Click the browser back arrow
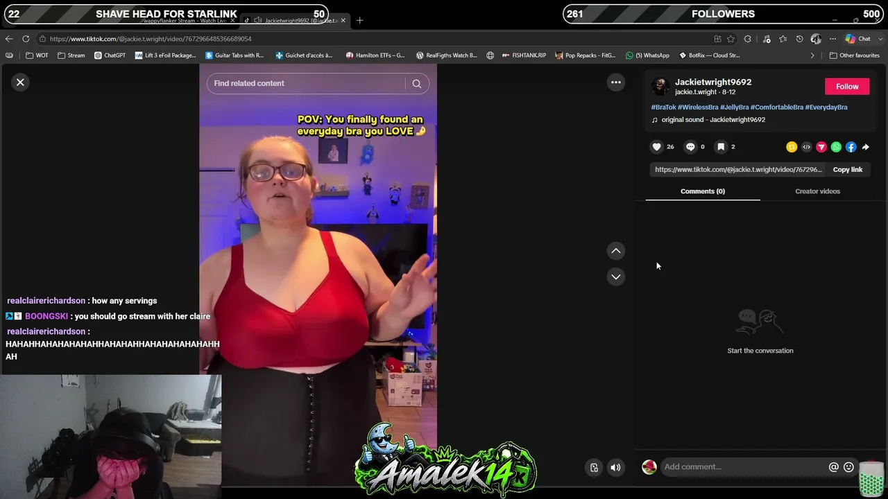888x499 pixels. 9,39
